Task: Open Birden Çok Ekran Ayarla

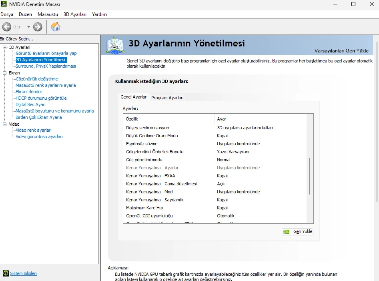Action: click(39, 118)
